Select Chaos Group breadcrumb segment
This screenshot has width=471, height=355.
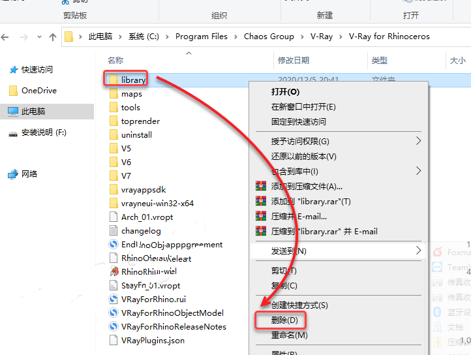269,37
